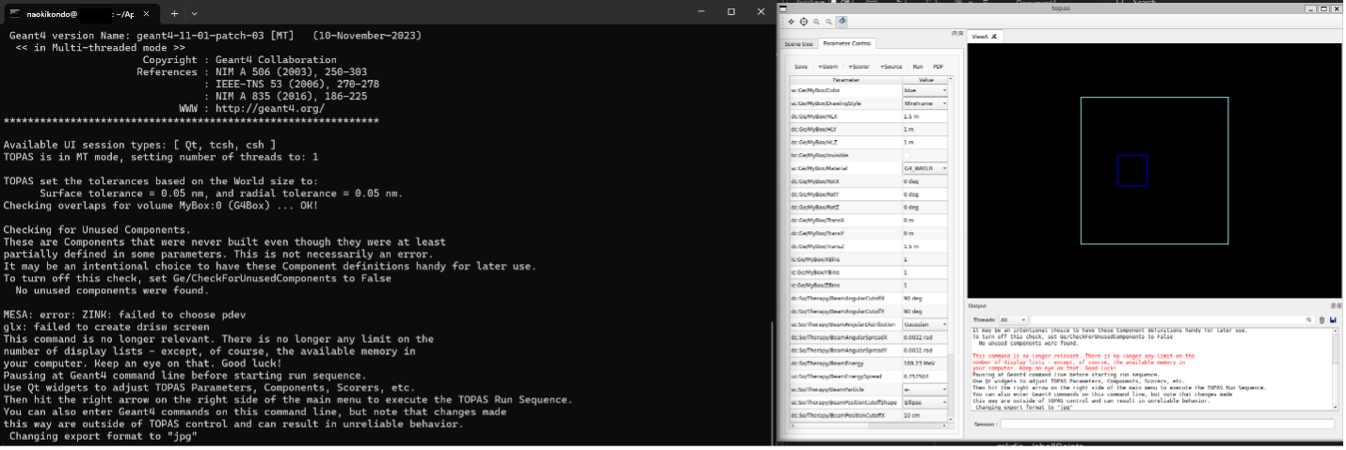The height and width of the screenshot is (450, 1346).
Task: Save output using blue floppy disk icon
Action: click(x=1333, y=320)
